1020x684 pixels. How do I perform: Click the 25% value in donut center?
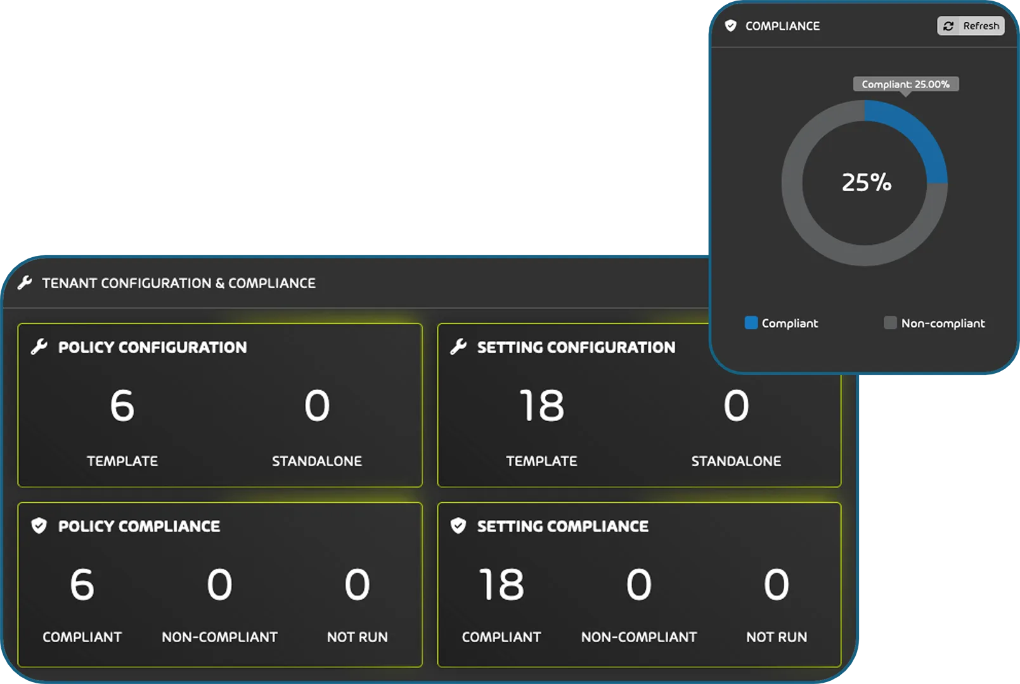pos(866,182)
